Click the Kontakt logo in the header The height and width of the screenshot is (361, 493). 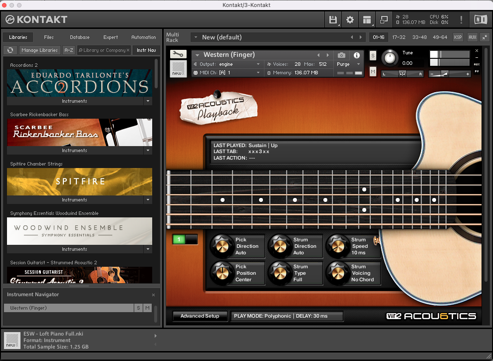click(36, 19)
